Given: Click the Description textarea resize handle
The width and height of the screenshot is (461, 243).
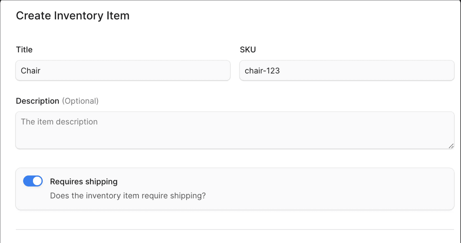Looking at the screenshot, I should coord(451,146).
